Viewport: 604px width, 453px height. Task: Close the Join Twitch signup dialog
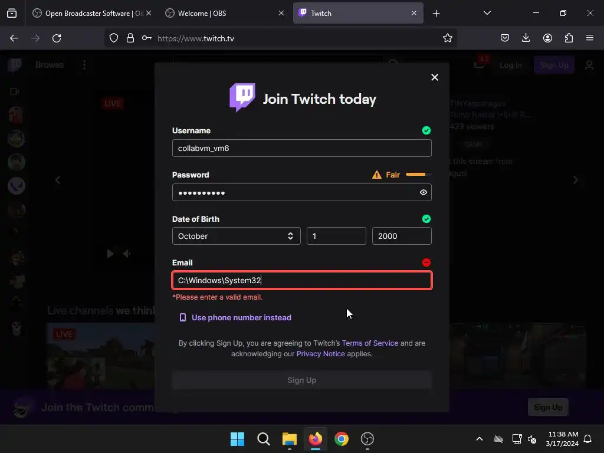pos(435,77)
